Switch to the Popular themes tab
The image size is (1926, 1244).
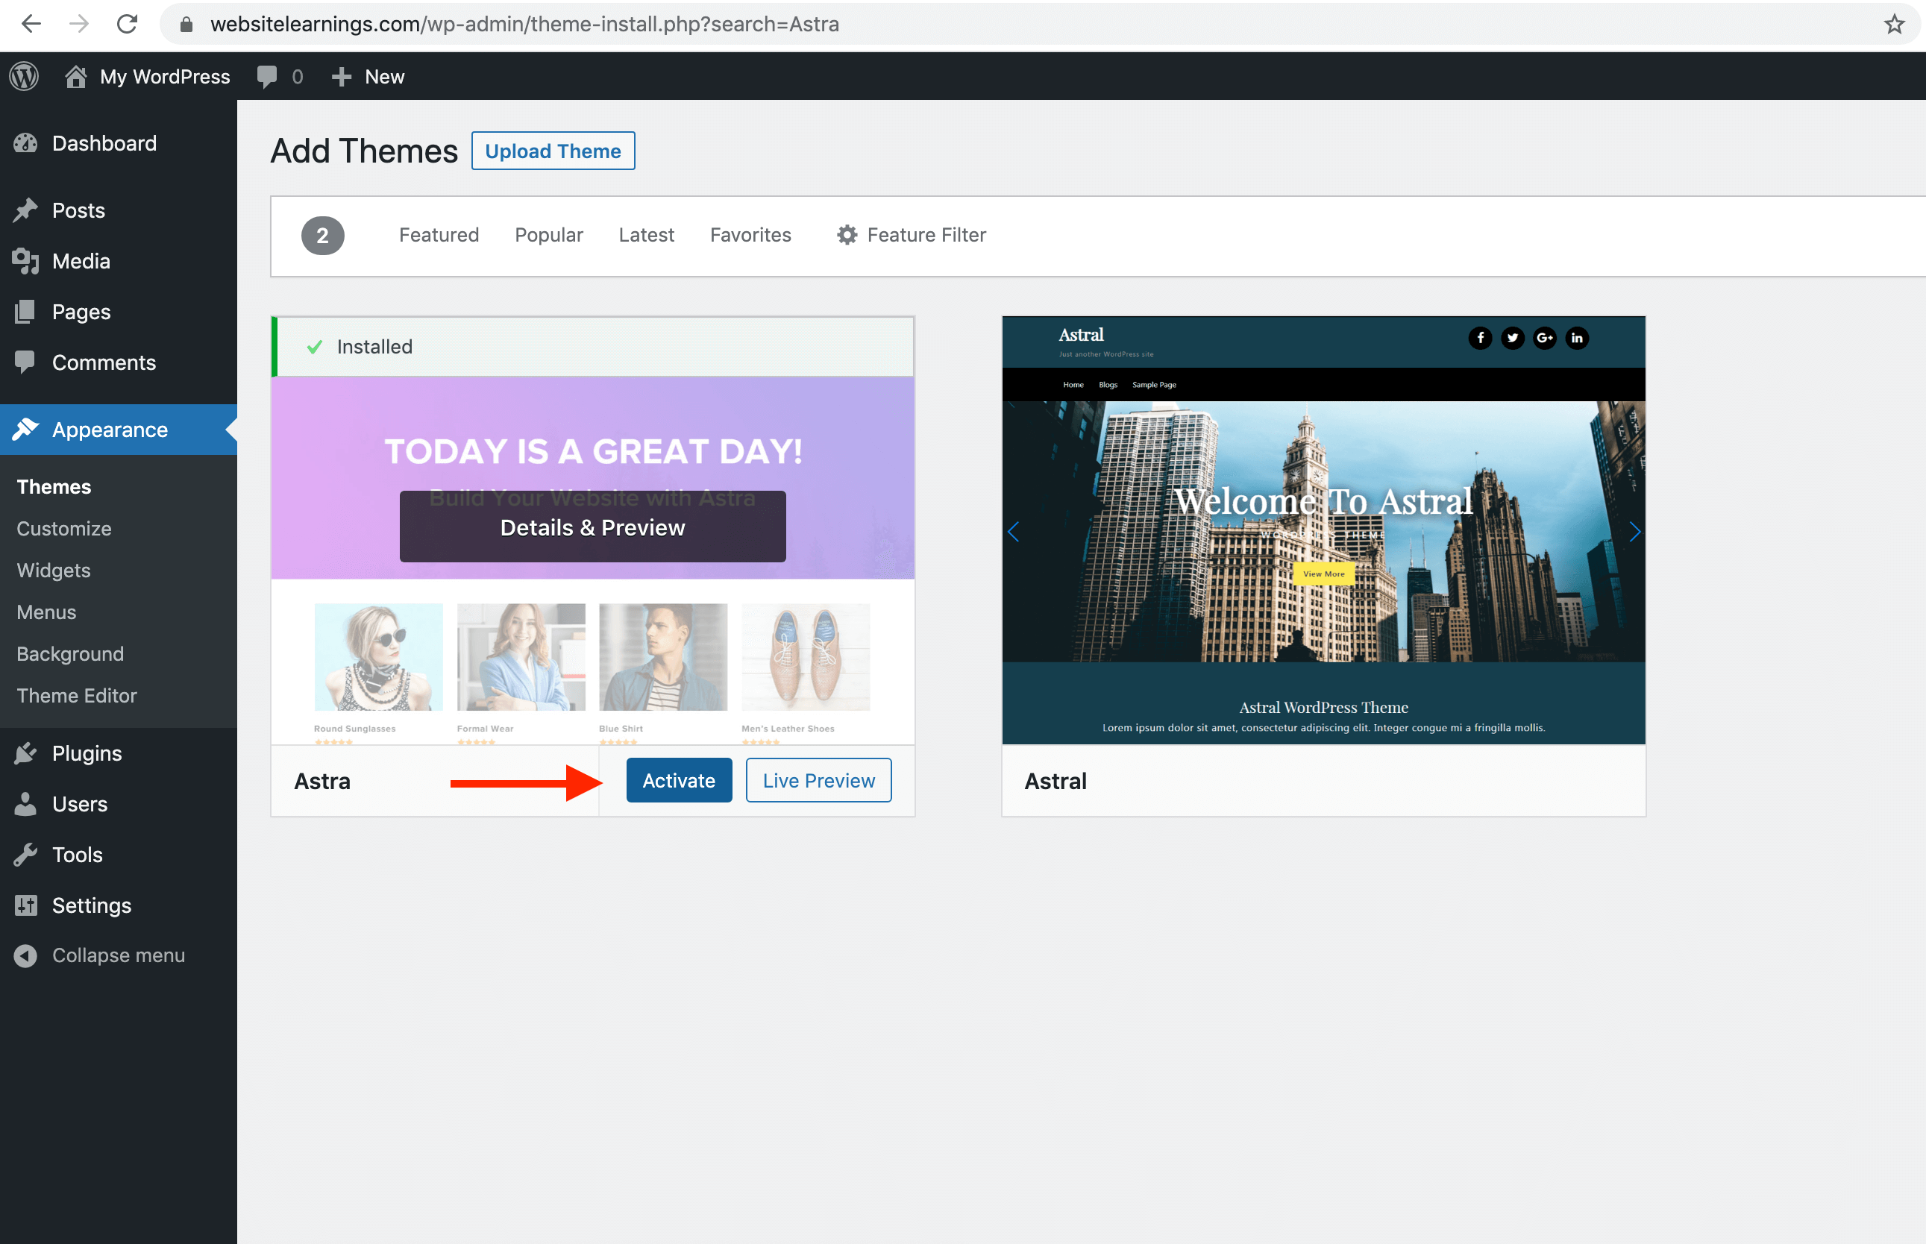point(548,235)
